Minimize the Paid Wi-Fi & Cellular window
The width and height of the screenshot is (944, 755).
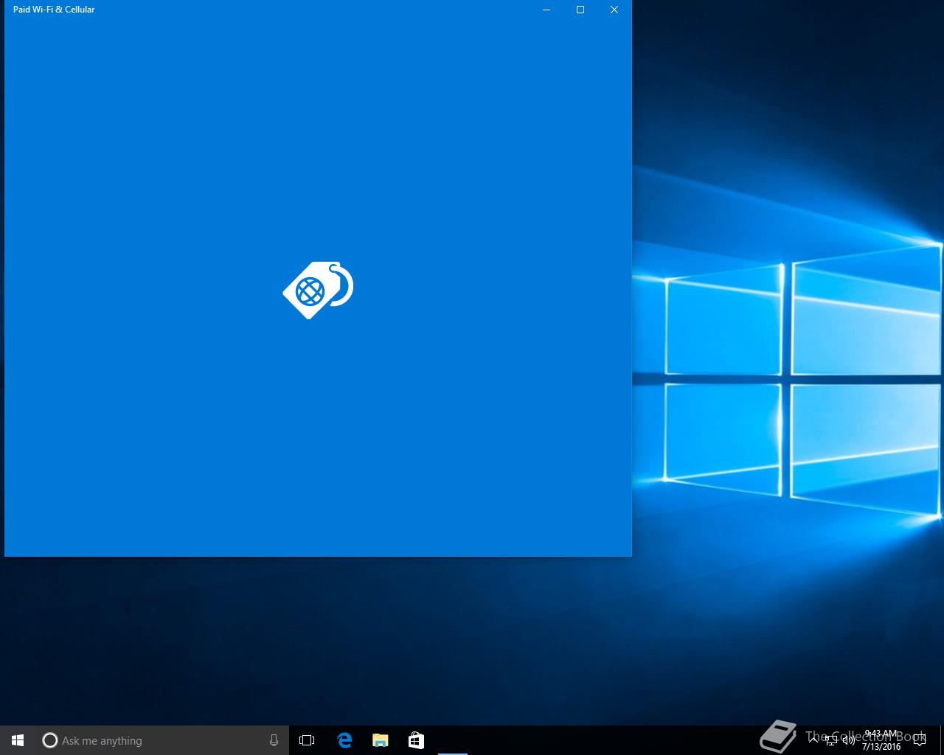[546, 10]
